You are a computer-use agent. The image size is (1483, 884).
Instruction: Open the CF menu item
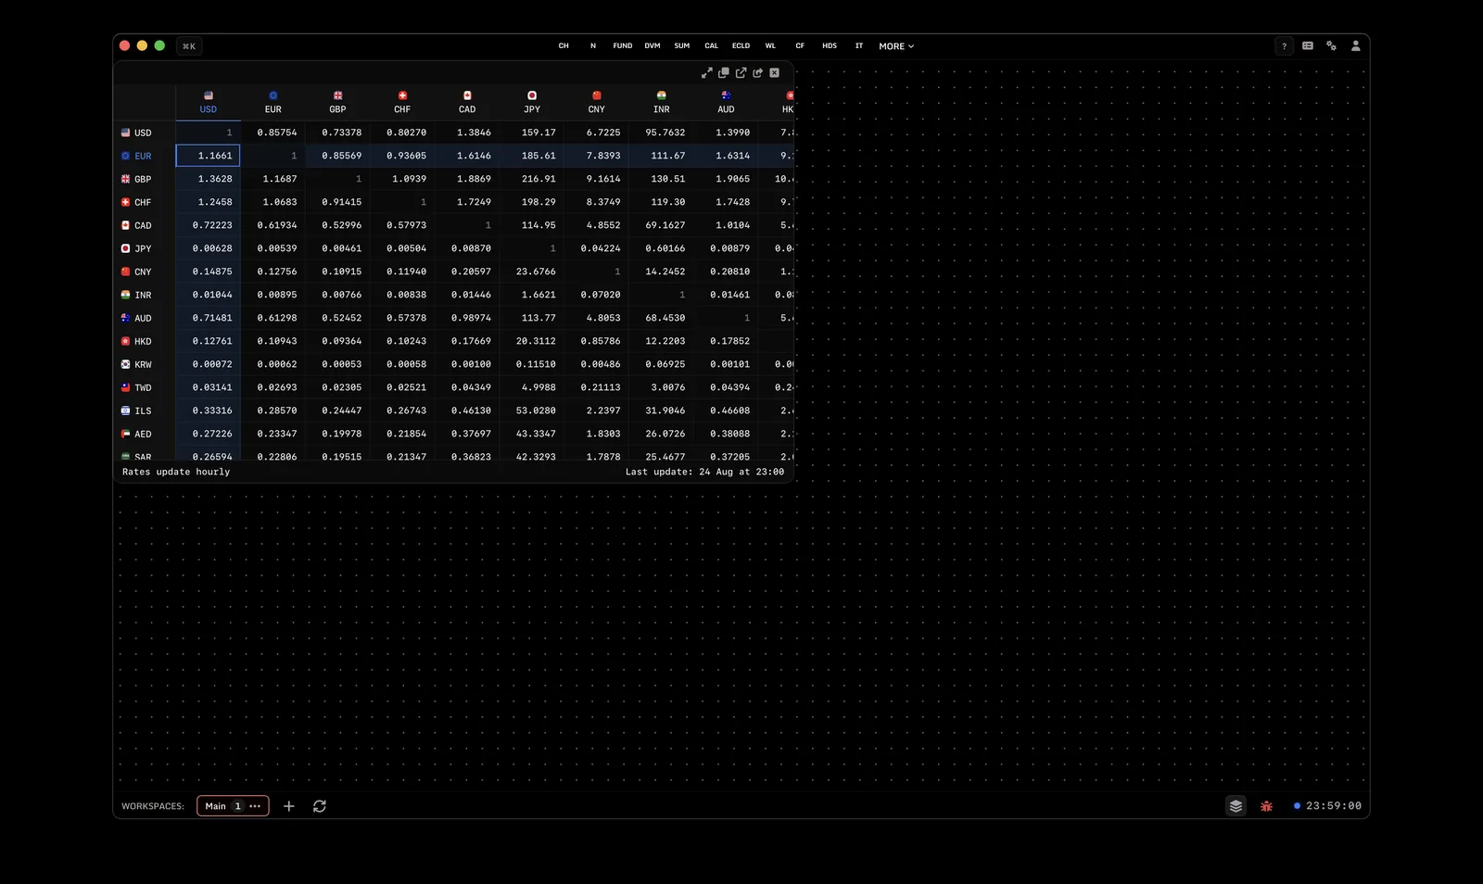(800, 45)
